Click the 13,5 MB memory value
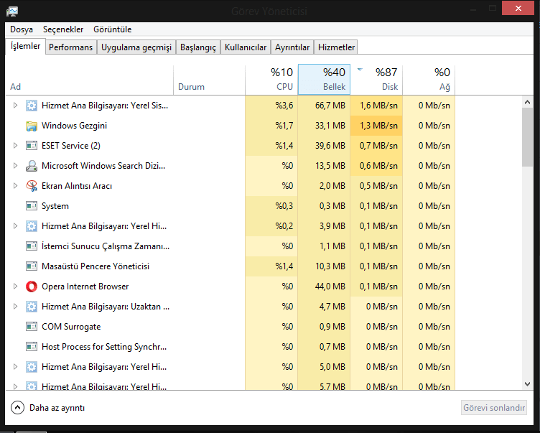 (x=330, y=166)
